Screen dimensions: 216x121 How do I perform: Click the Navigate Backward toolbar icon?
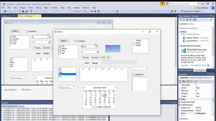(x=5, y=11)
